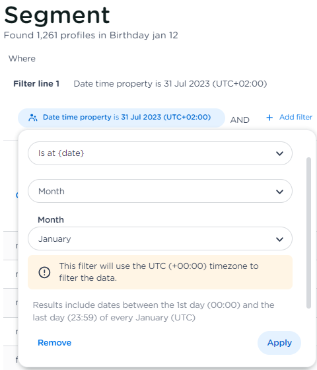Open the Month granularity dropdown chevron
The width and height of the screenshot is (317, 370).
[279, 192]
